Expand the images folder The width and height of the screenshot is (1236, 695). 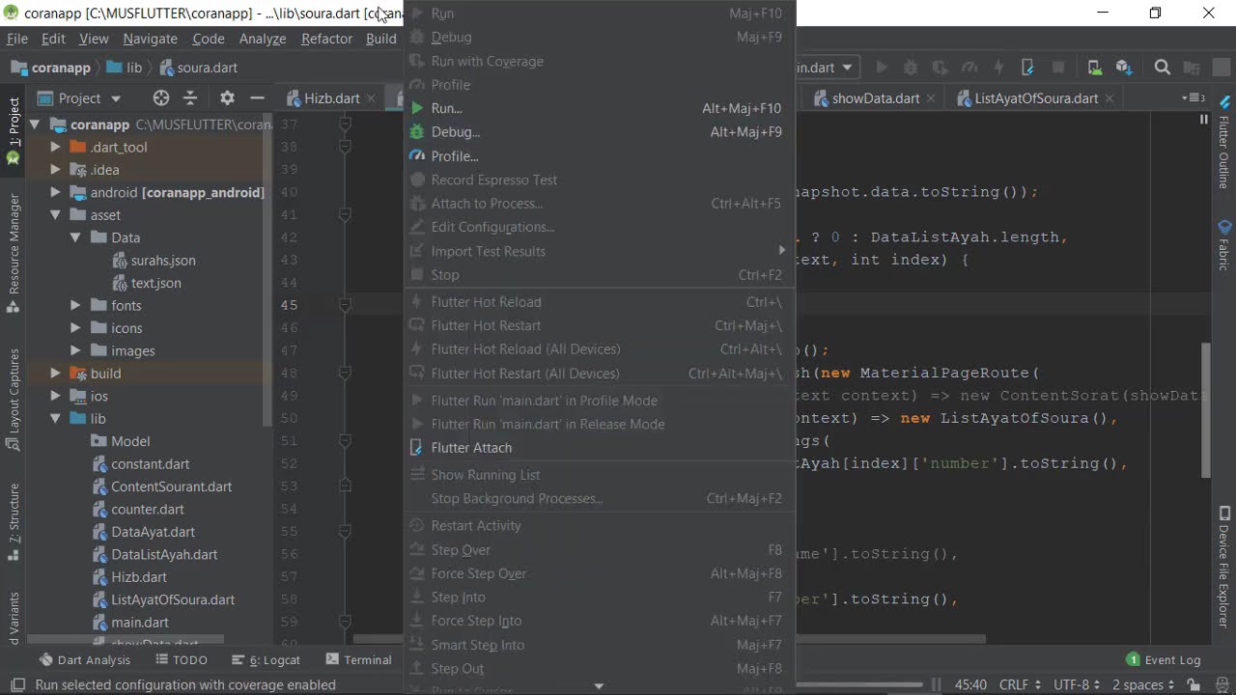[x=75, y=350]
